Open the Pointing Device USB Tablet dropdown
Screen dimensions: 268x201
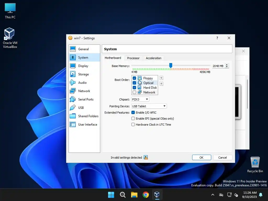pyautogui.click(x=149, y=106)
